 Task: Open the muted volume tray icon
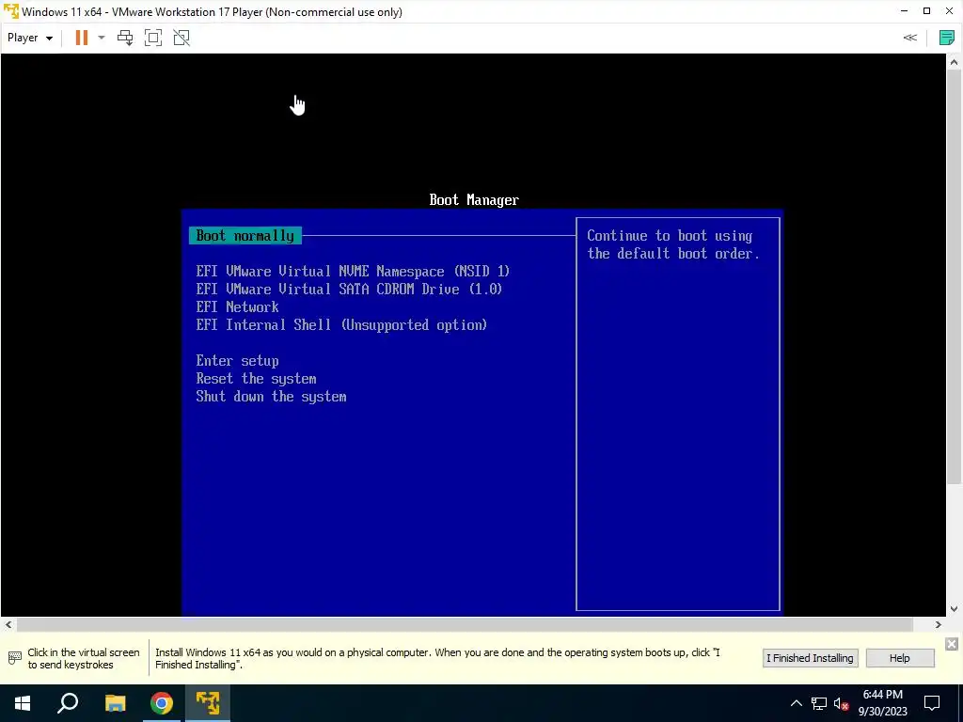(x=842, y=703)
